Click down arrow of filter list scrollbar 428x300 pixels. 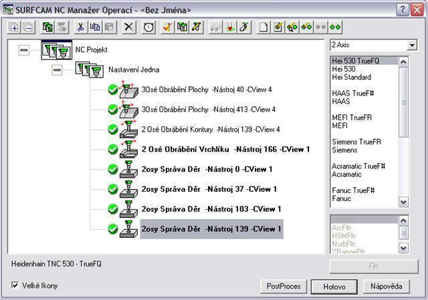click(404, 248)
